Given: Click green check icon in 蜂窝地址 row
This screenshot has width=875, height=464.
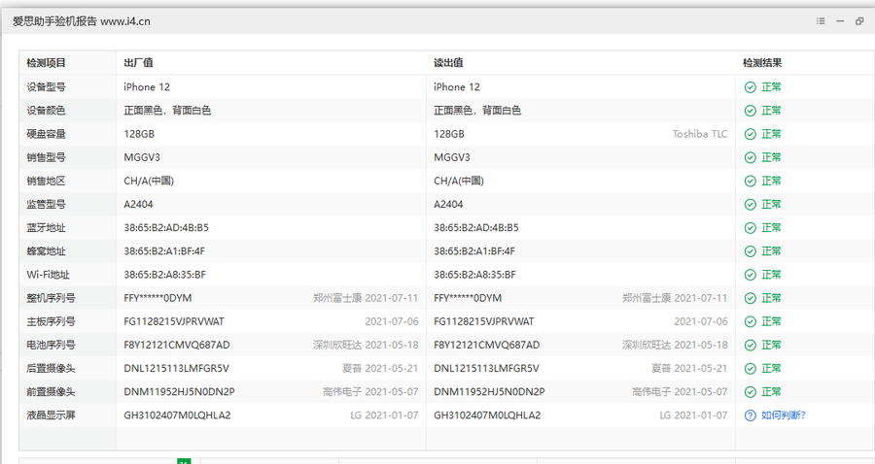Looking at the screenshot, I should tap(750, 250).
